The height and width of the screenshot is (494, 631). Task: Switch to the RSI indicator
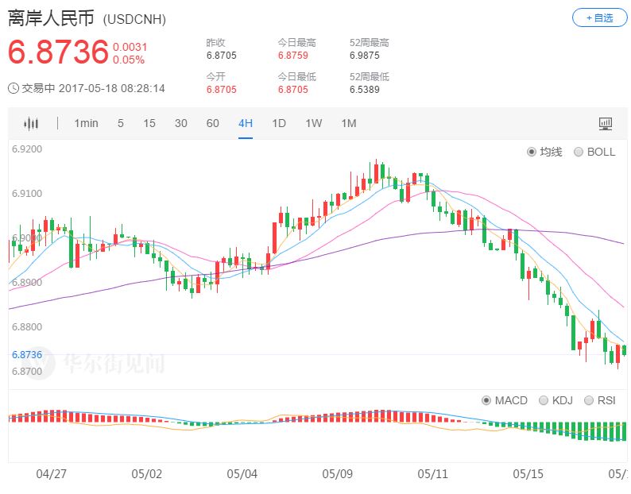tap(589, 400)
